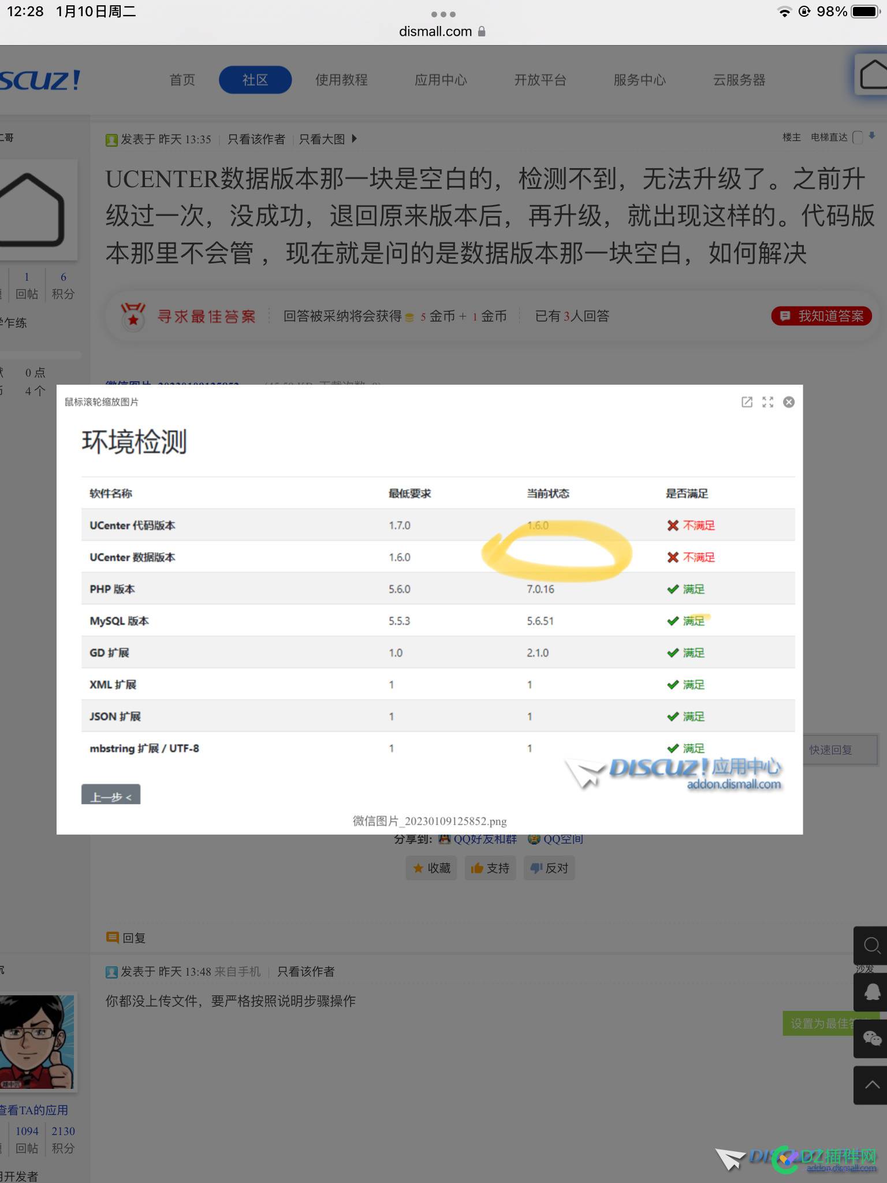Tap the three dots multitasking icon
This screenshot has height=1183, width=887.
point(443,14)
